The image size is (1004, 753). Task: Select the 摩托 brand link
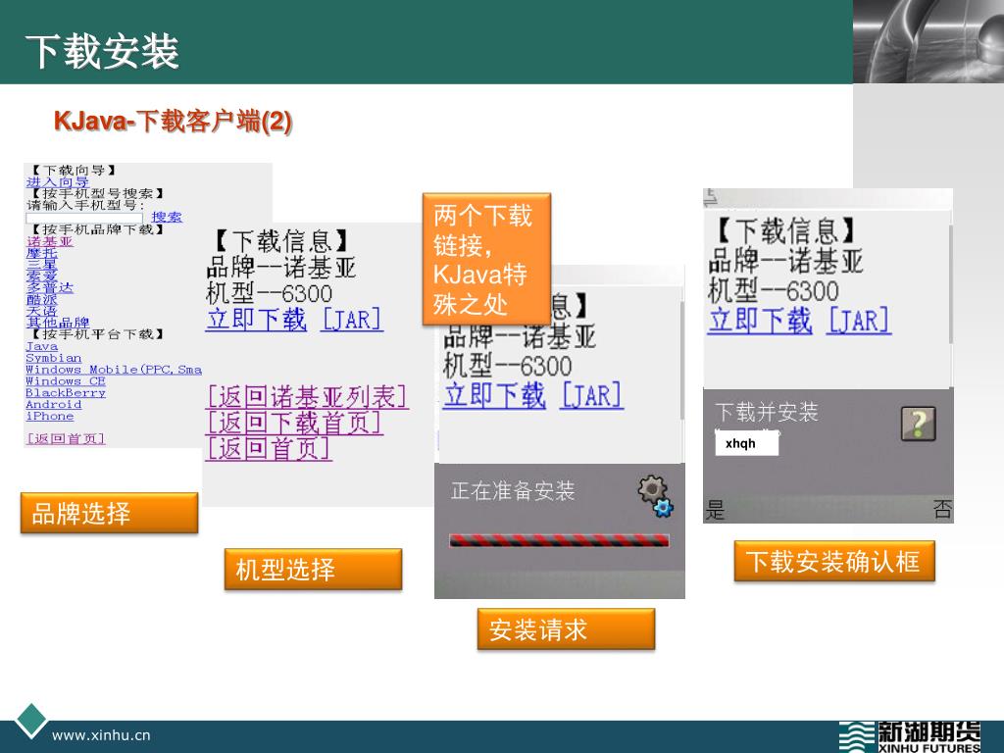[41, 253]
